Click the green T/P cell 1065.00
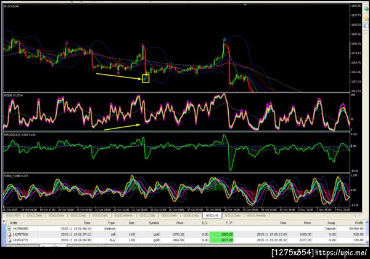Image resolution: width=370 pixels, height=259 pixels. click(x=221, y=234)
